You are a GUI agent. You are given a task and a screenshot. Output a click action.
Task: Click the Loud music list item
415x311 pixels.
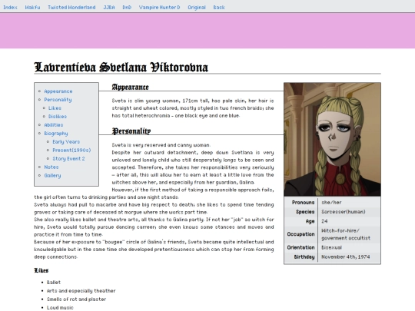click(60, 308)
